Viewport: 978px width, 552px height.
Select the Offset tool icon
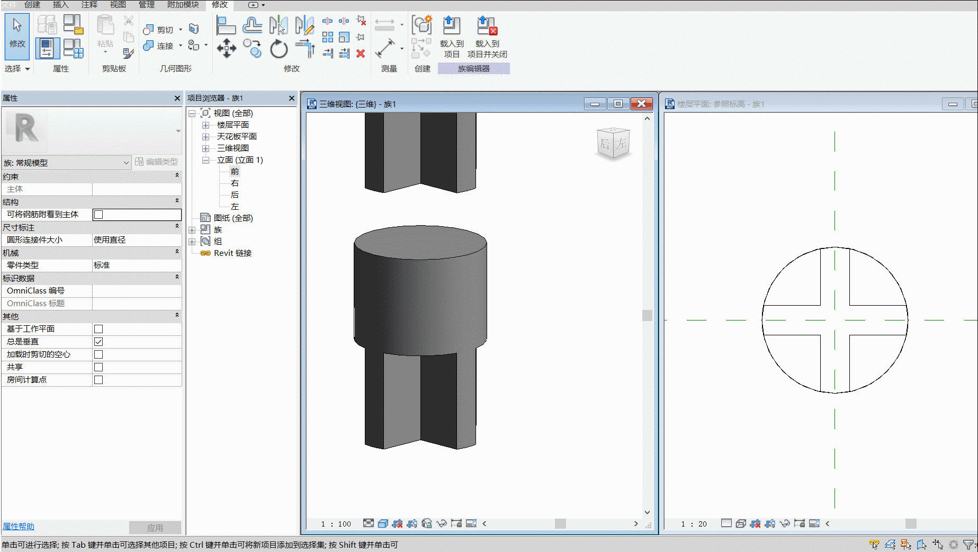click(x=252, y=25)
